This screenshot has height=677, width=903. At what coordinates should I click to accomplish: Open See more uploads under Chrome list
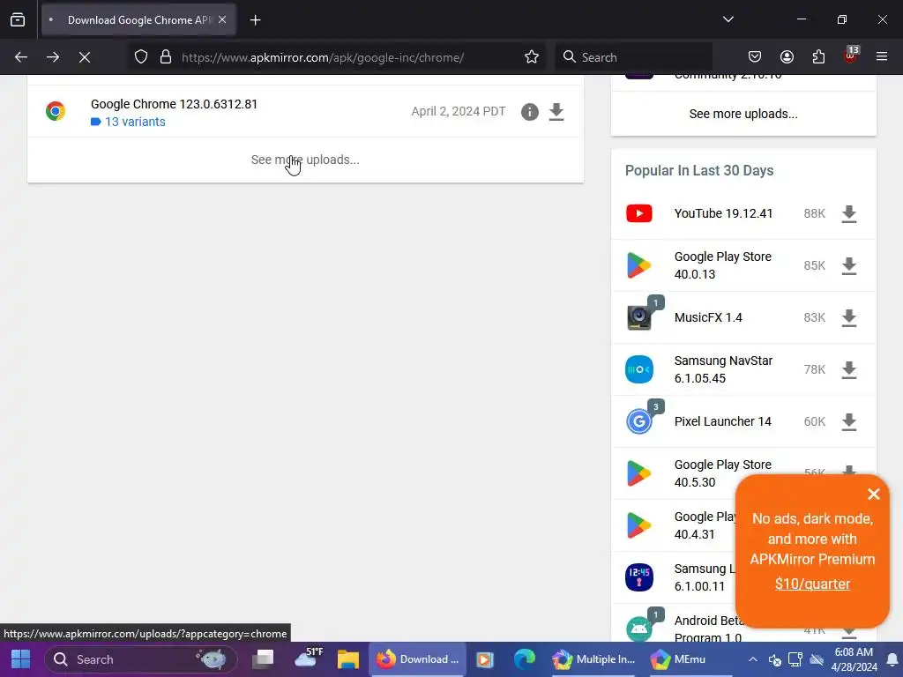coord(305,160)
